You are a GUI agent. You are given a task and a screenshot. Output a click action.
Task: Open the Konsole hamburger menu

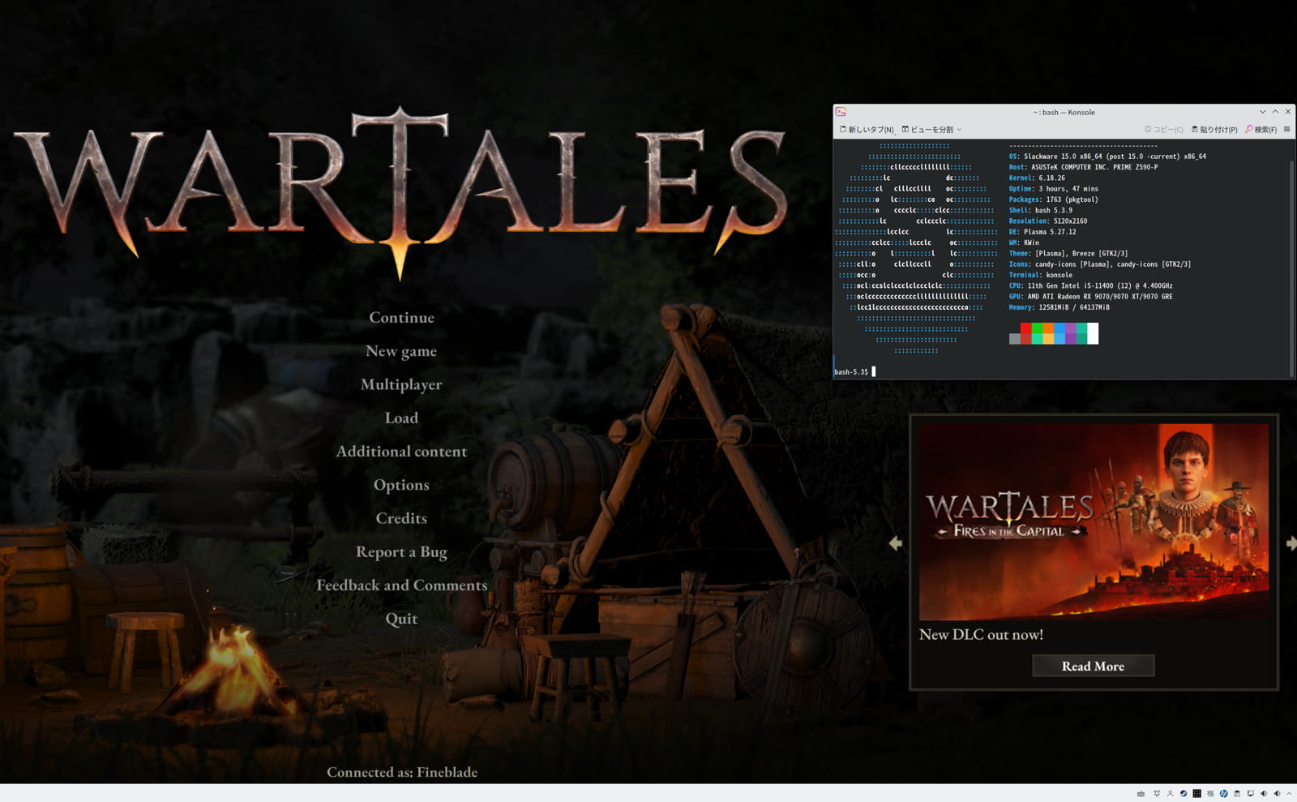(x=1287, y=130)
